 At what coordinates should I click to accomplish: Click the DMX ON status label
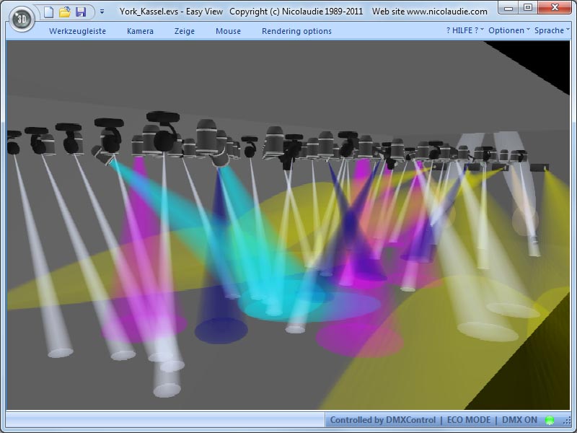pyautogui.click(x=519, y=420)
